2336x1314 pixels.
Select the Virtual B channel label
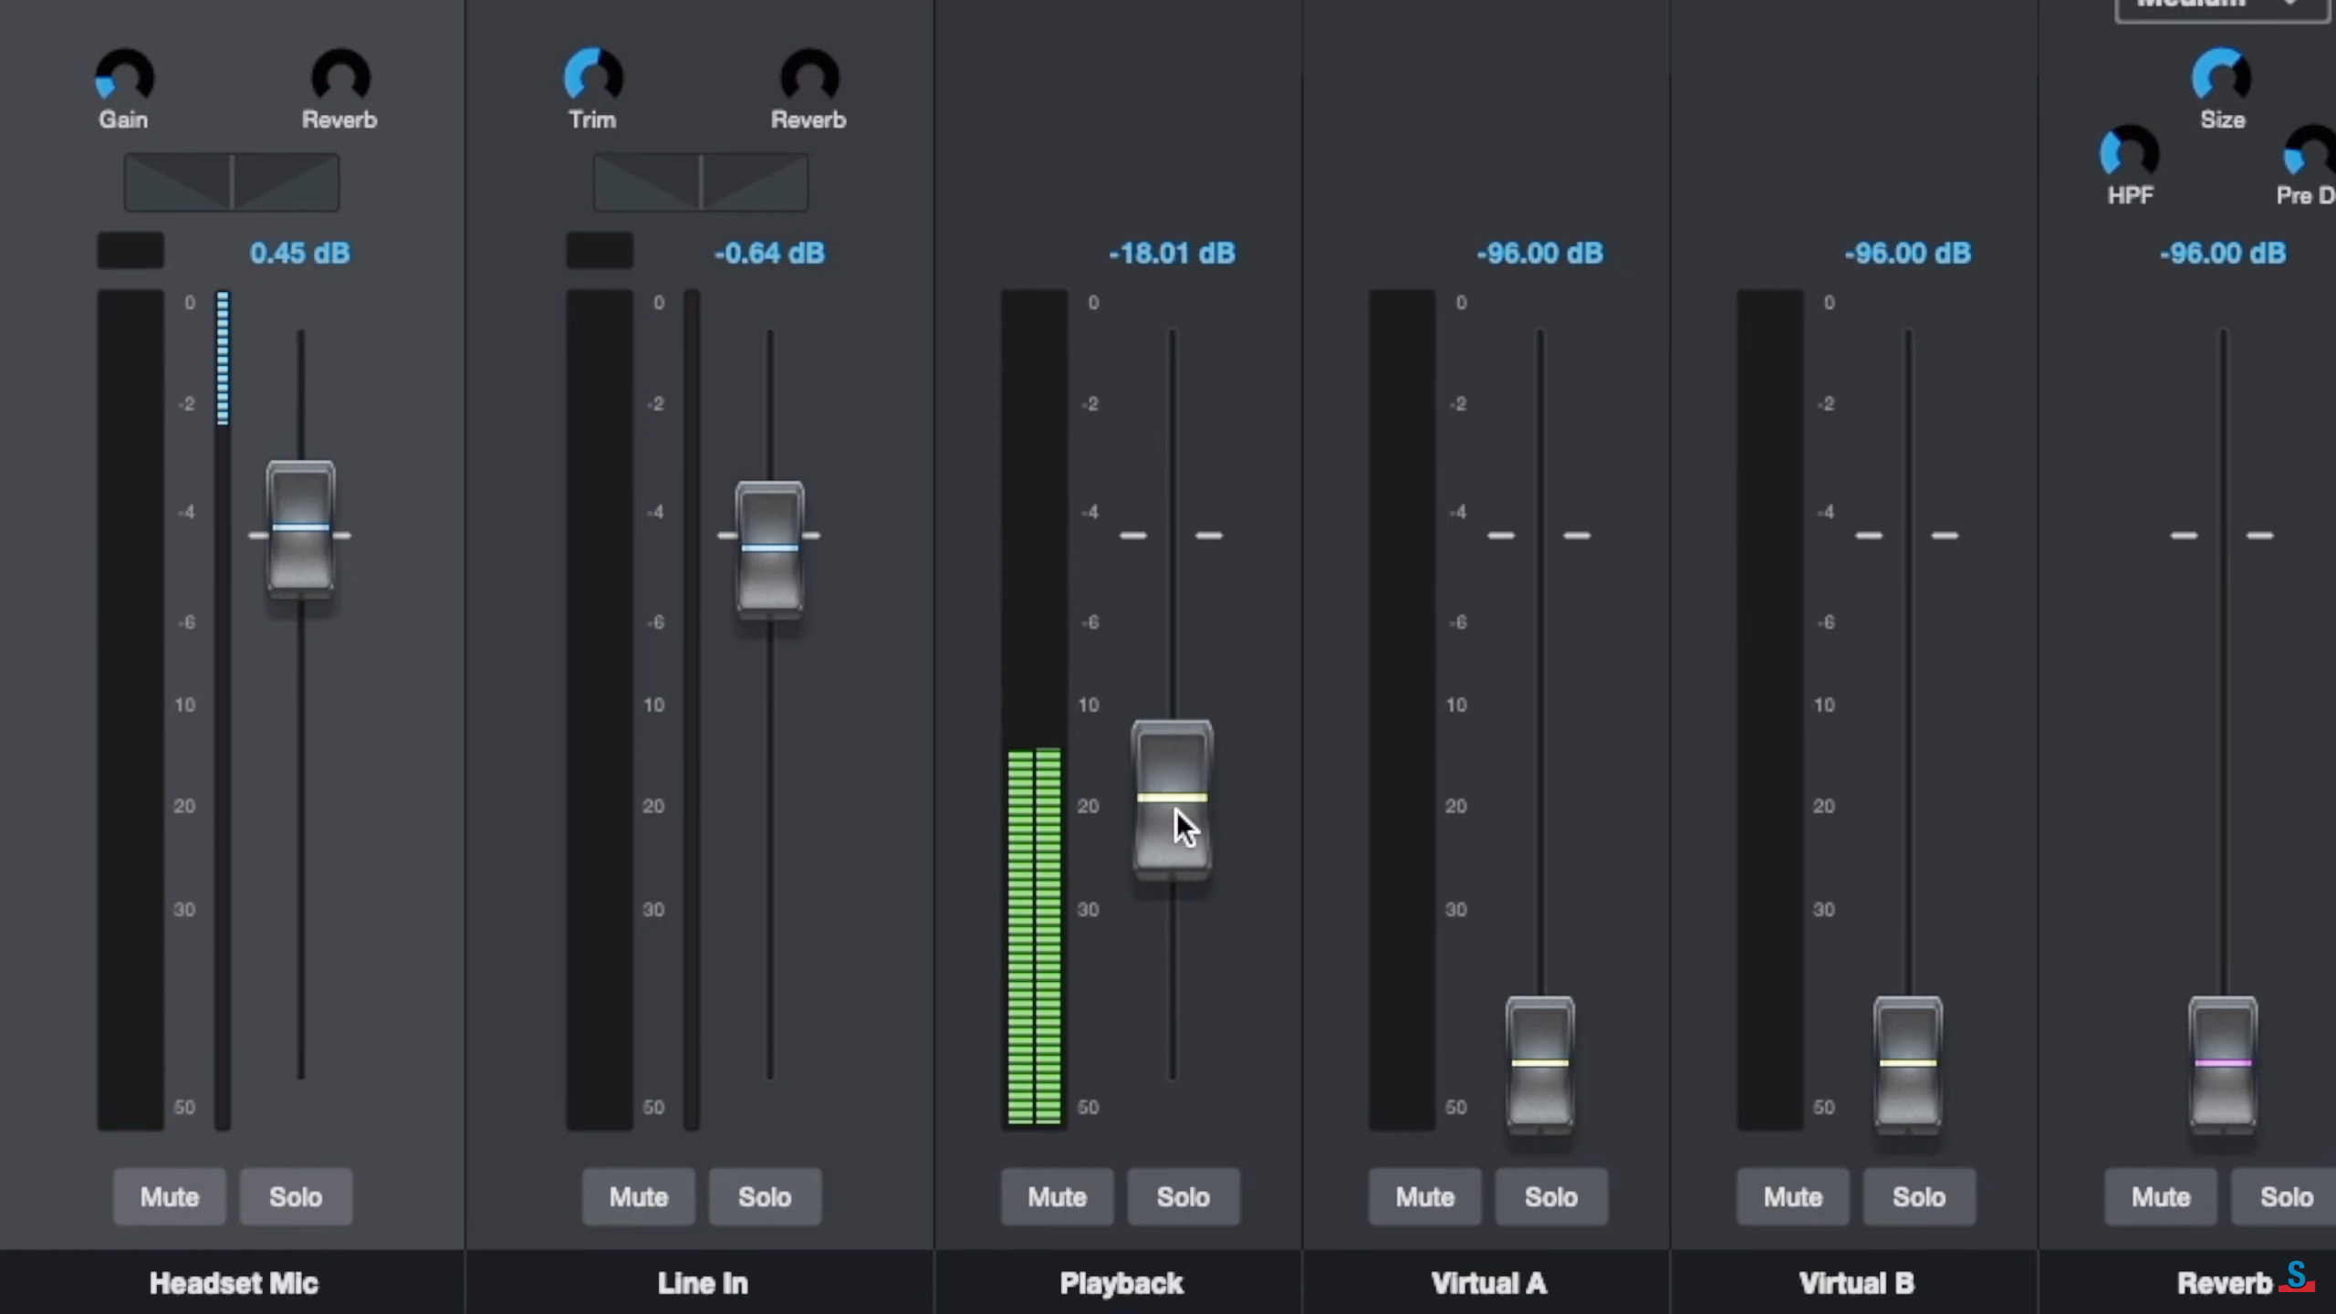1855,1283
